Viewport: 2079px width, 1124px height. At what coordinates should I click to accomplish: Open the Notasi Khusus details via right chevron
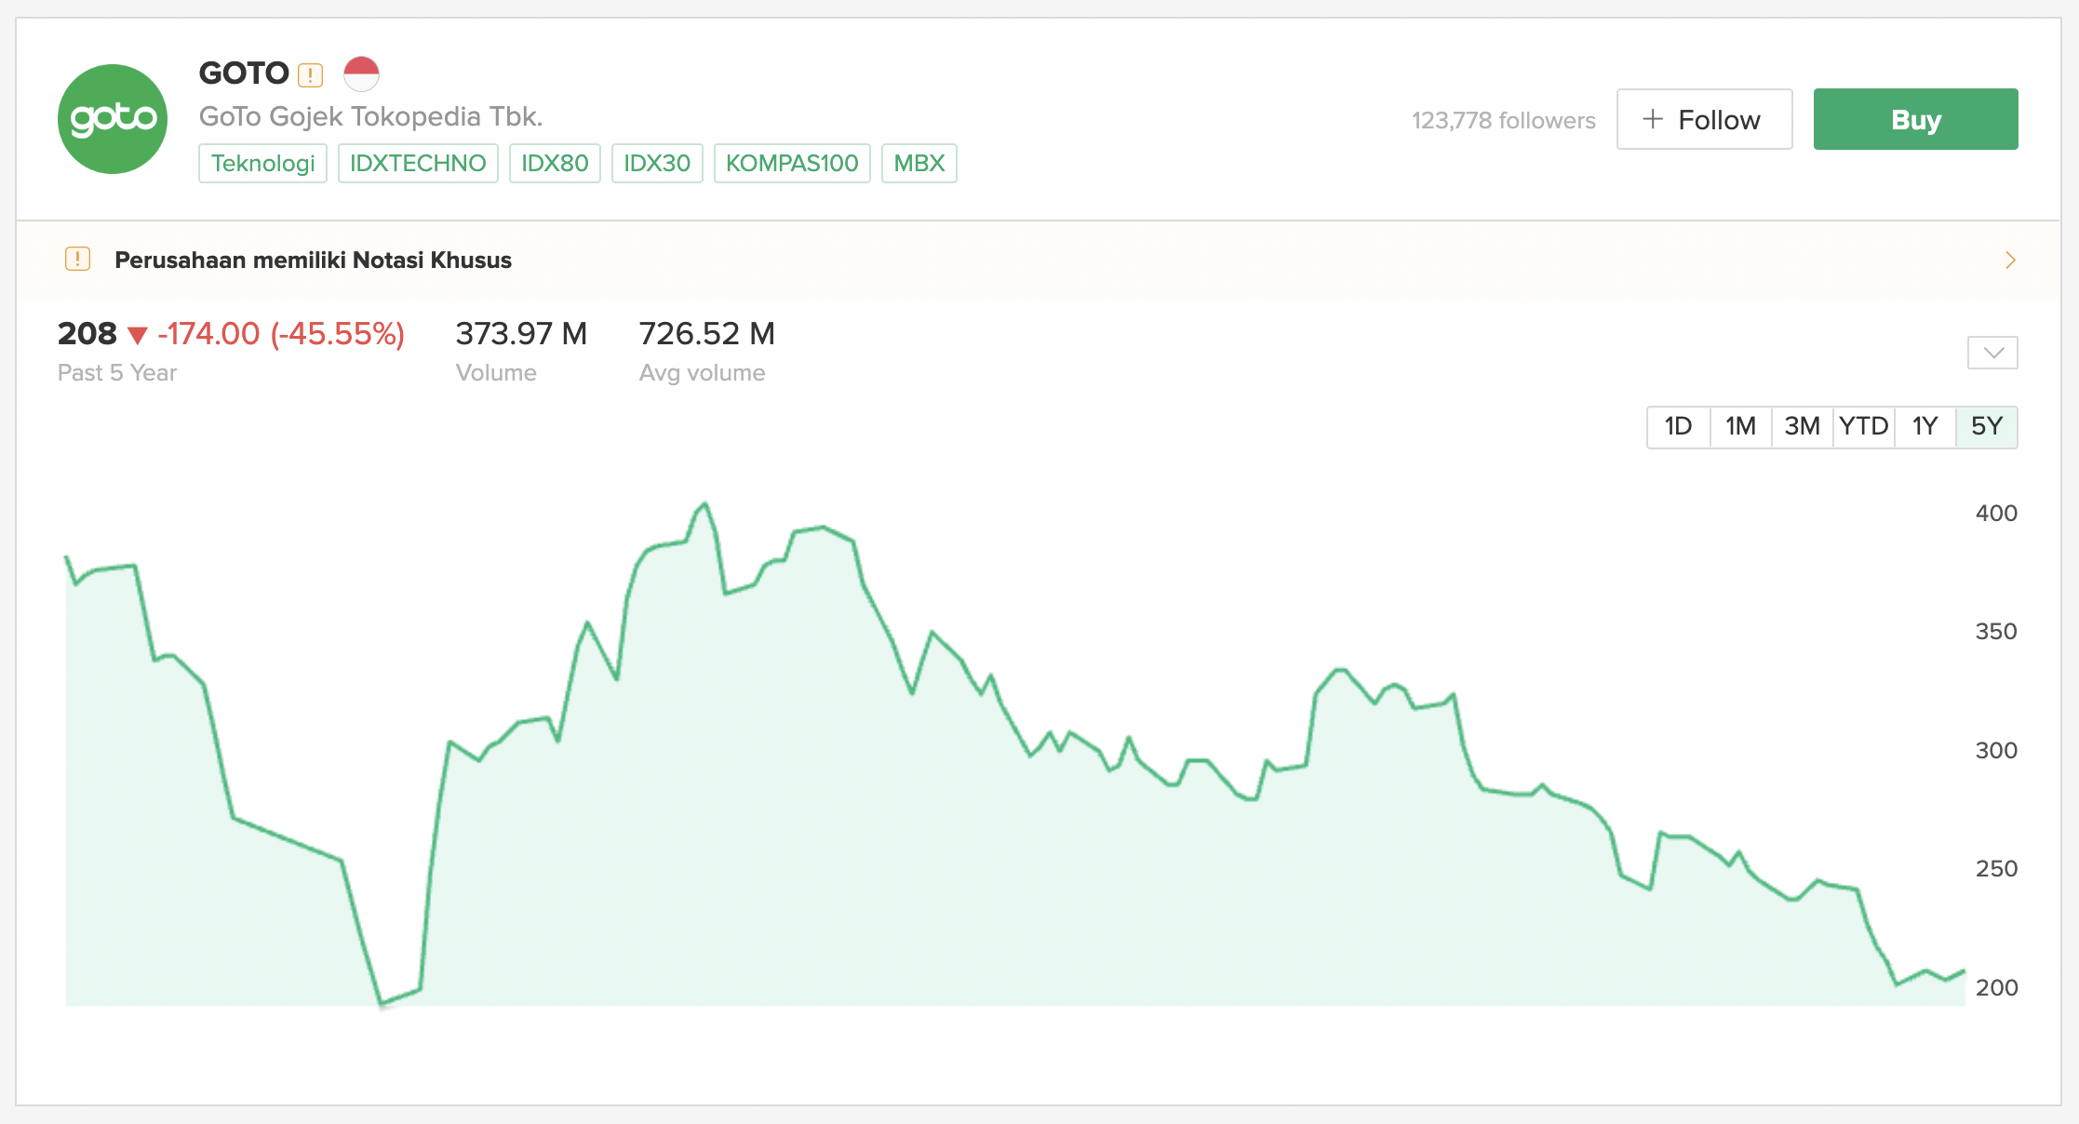[2009, 261]
